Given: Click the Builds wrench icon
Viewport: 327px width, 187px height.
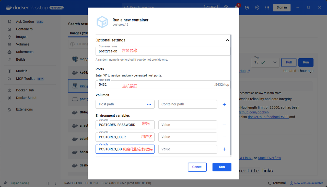Looking at the screenshot, I should coord(9,59).
